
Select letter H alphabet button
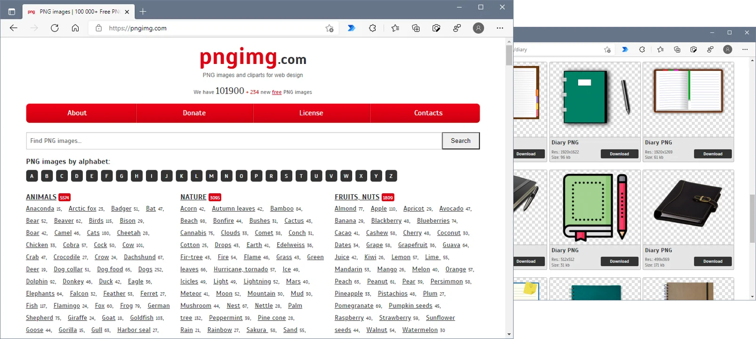coord(137,176)
